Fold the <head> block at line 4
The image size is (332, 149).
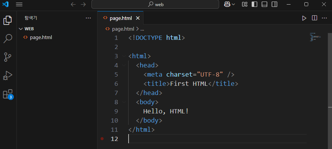[124, 65]
